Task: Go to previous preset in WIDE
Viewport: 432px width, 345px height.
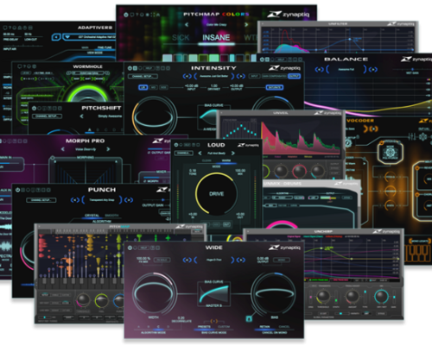Action: [187, 260]
